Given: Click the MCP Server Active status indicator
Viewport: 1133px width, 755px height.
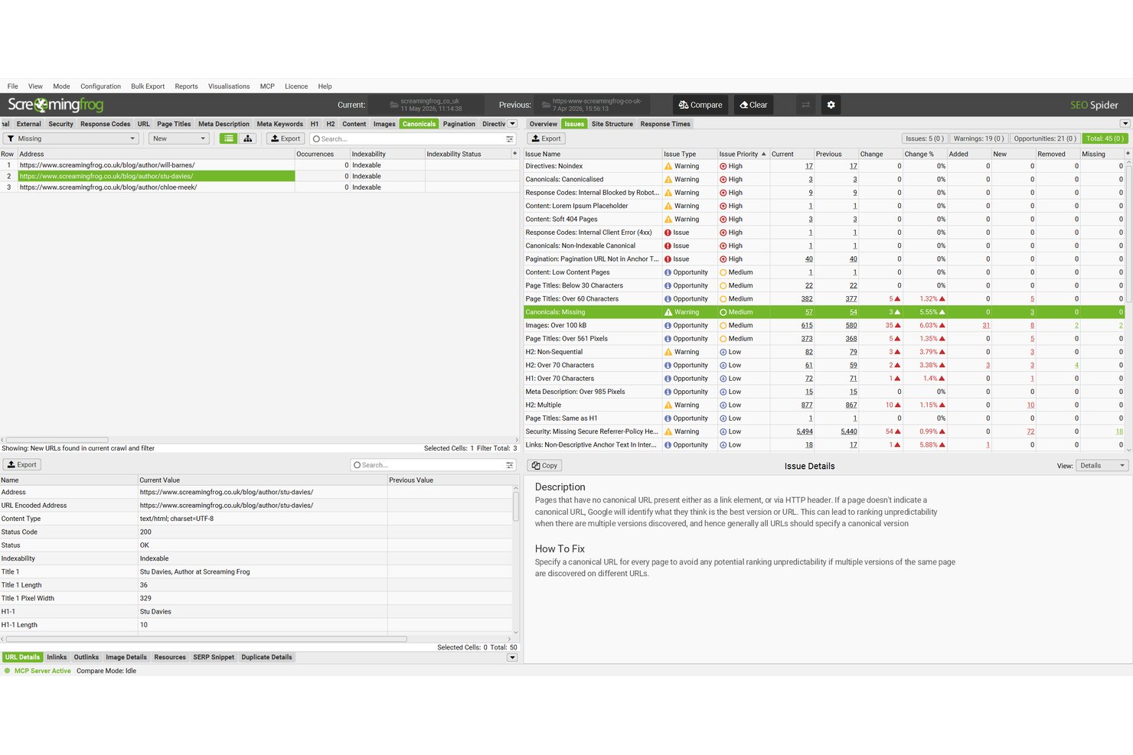Looking at the screenshot, I should 38,671.
